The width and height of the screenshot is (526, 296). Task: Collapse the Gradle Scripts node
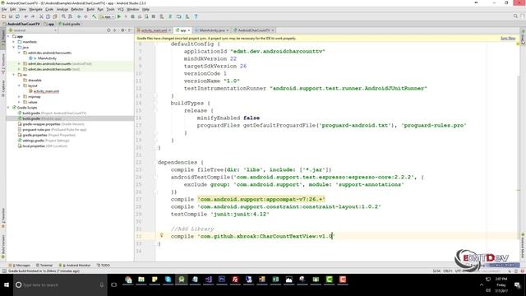(x=9, y=108)
